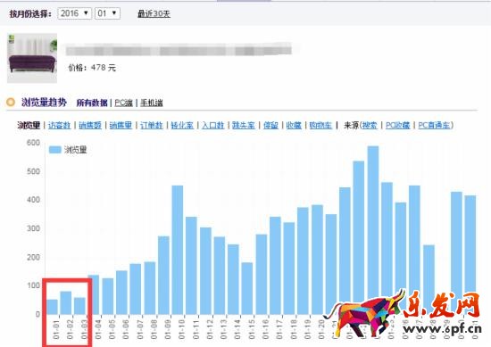Screen dimensions: 491x347
Task: Open the PC直通车 source link
Action: point(435,125)
